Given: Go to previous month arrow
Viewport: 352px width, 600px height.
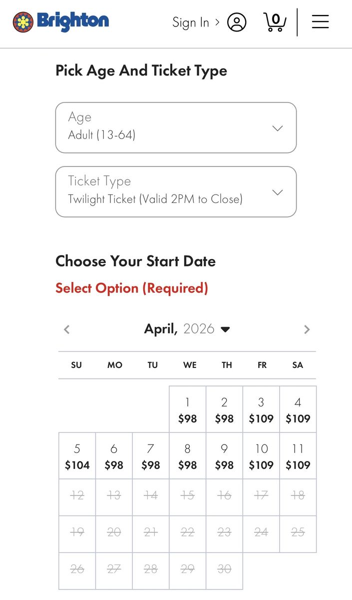Looking at the screenshot, I should [67, 329].
